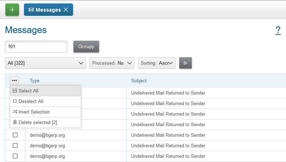
Task: Open the help question mark link
Action: [x=278, y=31]
